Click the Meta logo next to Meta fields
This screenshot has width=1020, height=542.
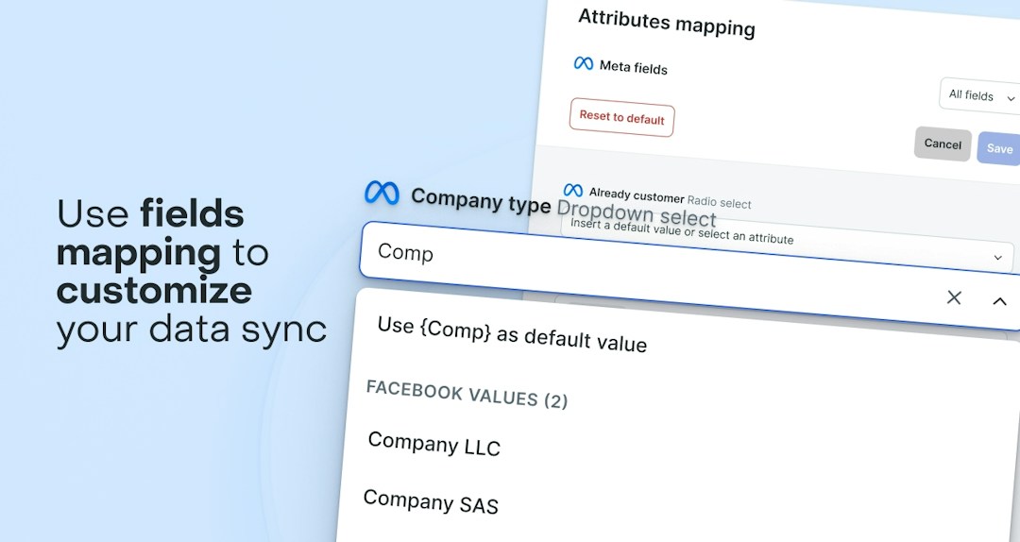point(584,63)
